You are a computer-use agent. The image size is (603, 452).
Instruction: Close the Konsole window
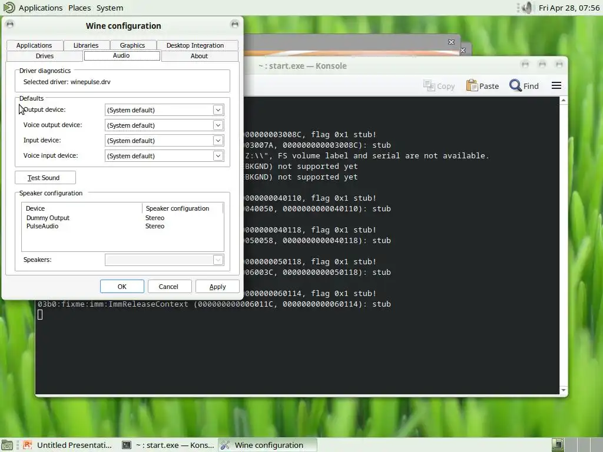point(559,65)
